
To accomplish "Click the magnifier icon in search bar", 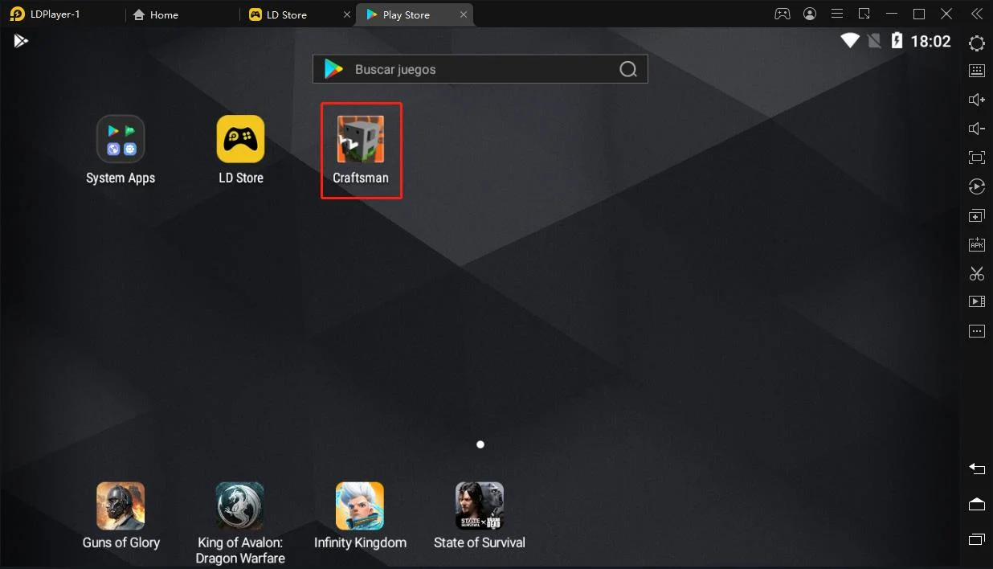I will pos(628,69).
